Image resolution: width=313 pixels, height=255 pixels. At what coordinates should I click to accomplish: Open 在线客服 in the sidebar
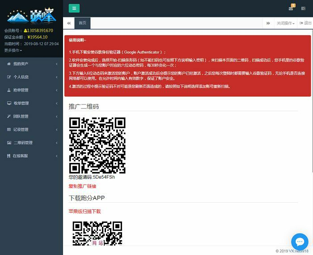tap(21, 156)
